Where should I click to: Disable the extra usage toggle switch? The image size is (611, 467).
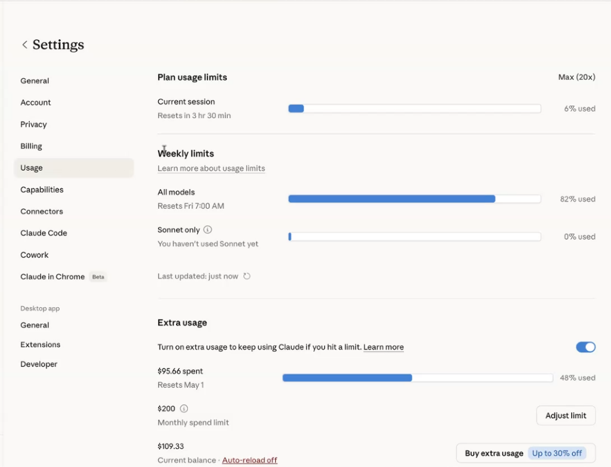585,347
